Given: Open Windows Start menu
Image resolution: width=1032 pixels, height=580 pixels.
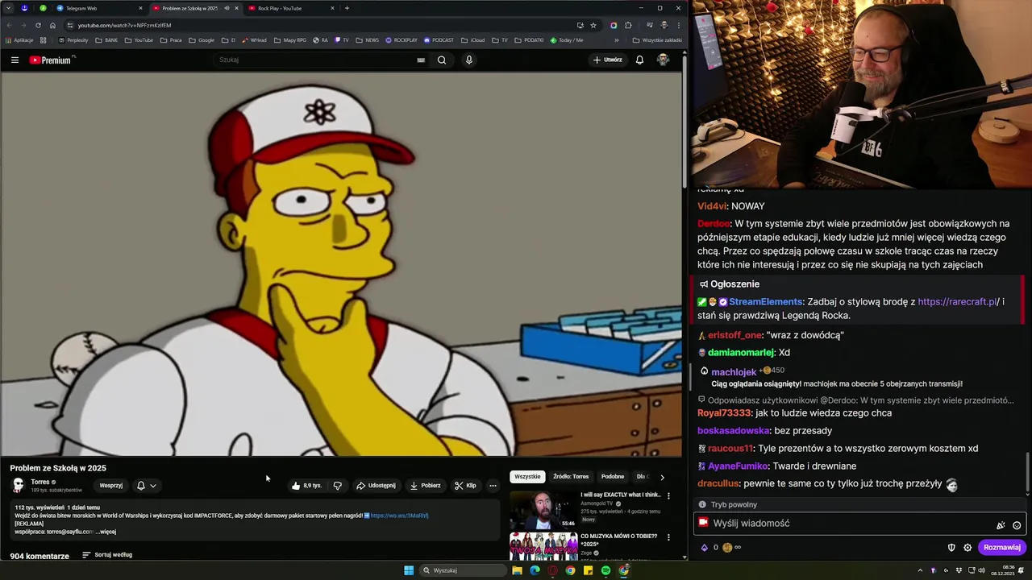Looking at the screenshot, I should (409, 570).
